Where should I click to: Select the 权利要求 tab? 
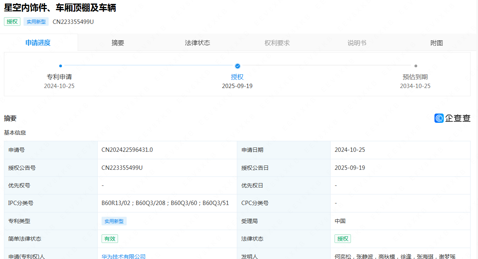pos(277,43)
